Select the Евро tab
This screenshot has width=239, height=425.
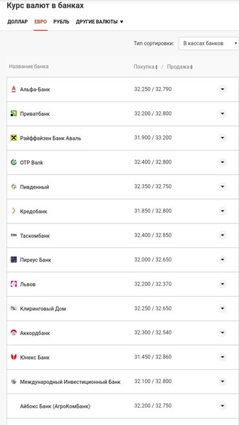[41, 22]
